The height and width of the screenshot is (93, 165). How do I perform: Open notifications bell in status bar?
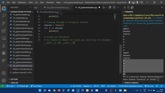[x=162, y=86]
